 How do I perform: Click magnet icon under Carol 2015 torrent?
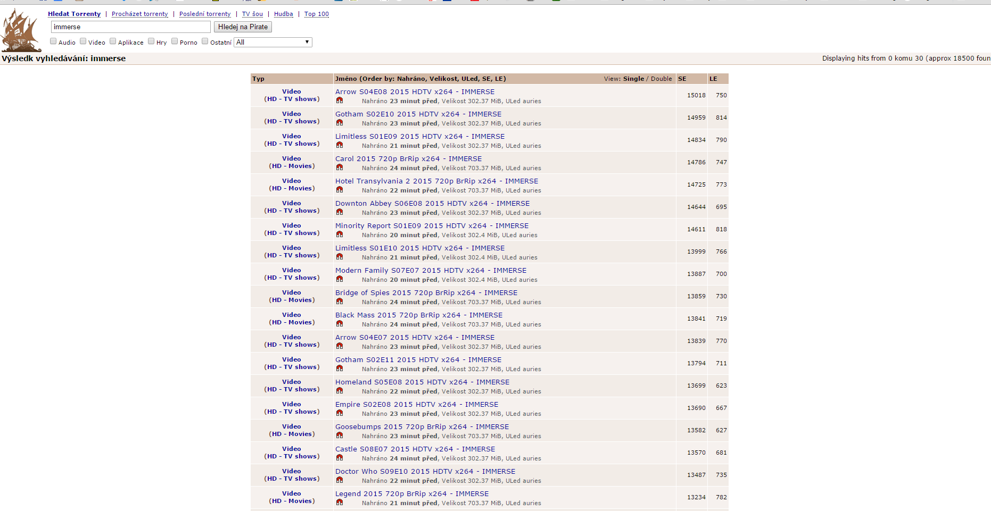pyautogui.click(x=340, y=167)
